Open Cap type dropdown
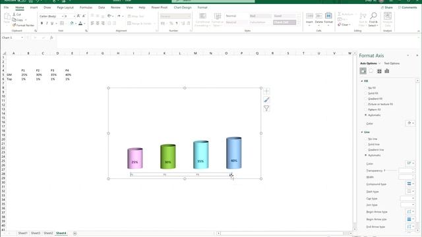 tap(407, 198)
